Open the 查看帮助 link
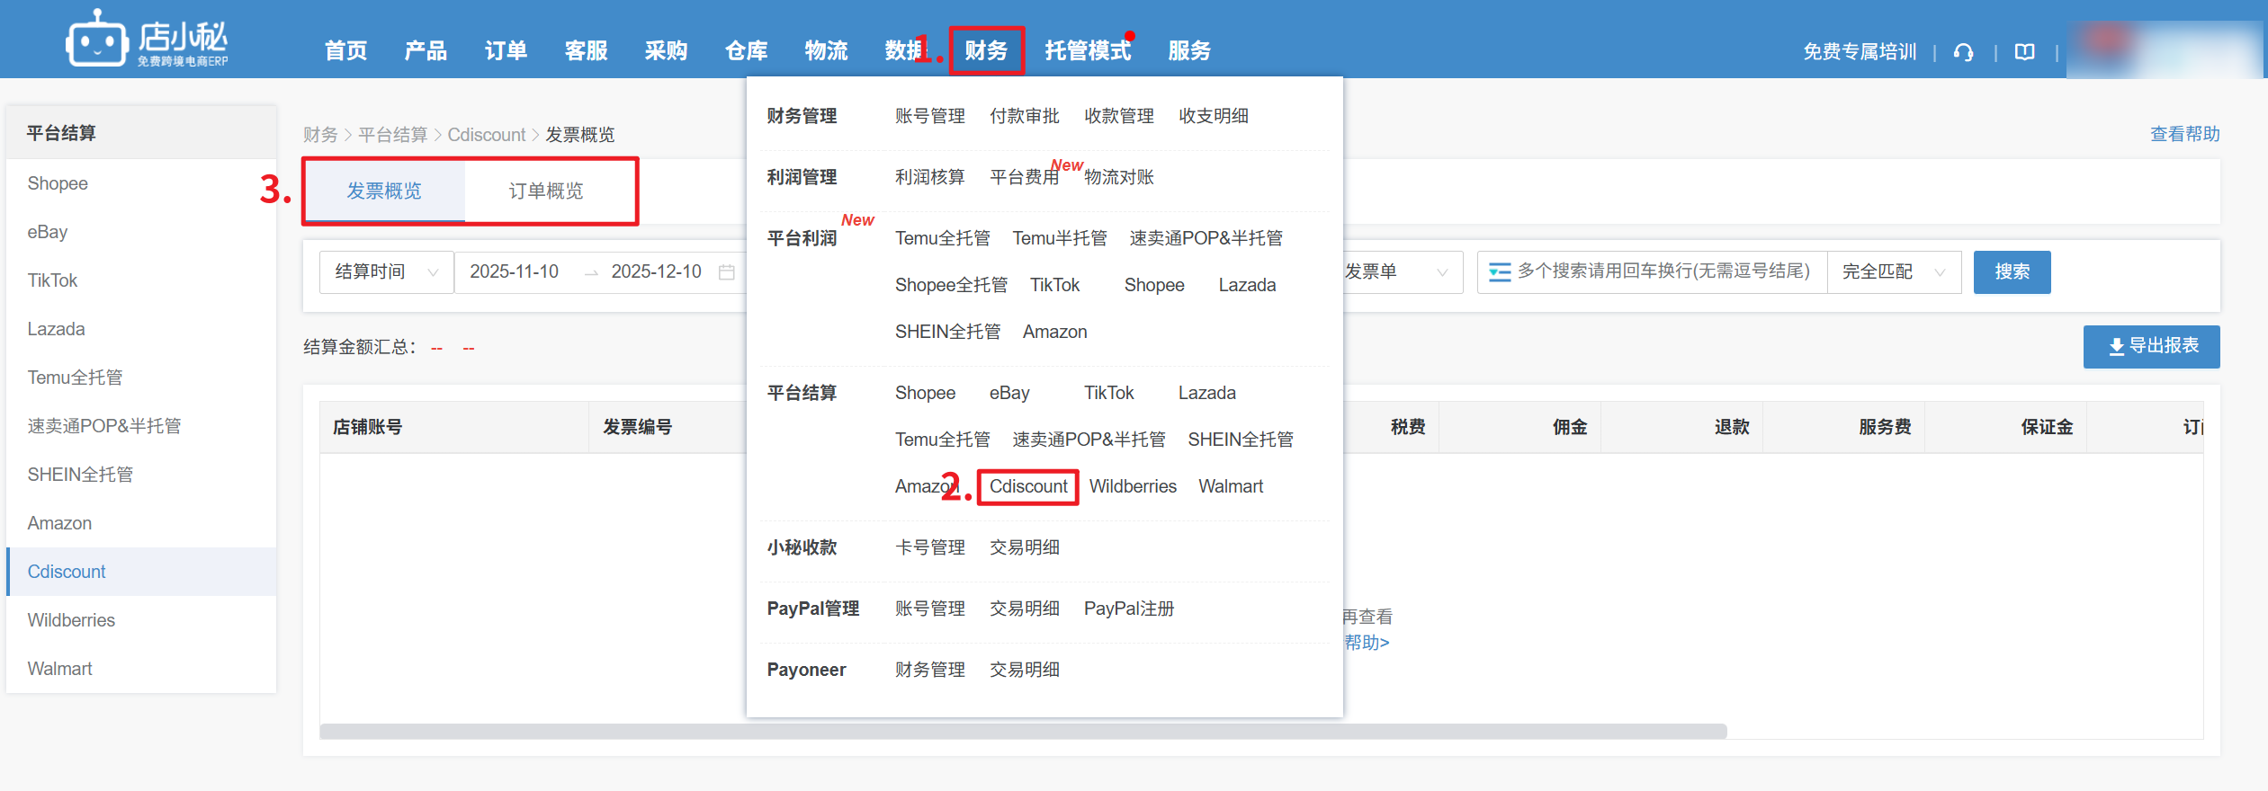 coord(2184,134)
